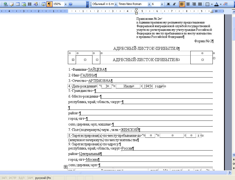Click the Times New Roman font name field

pyautogui.click(x=133, y=4)
